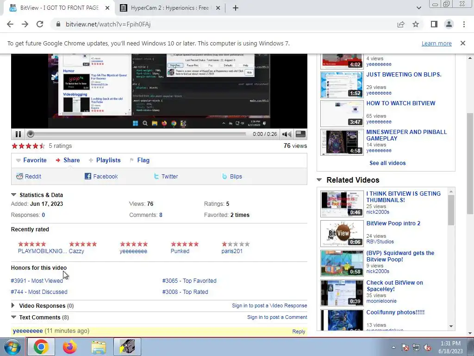
Task: Open BitView Poop intro 2 thumbnail
Action: [x=342, y=234]
